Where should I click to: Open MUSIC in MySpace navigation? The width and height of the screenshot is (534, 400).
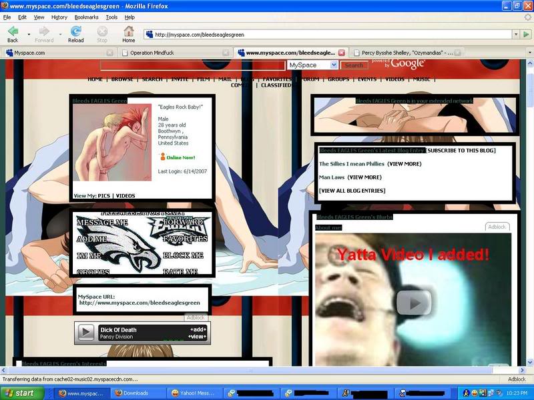tap(422, 79)
